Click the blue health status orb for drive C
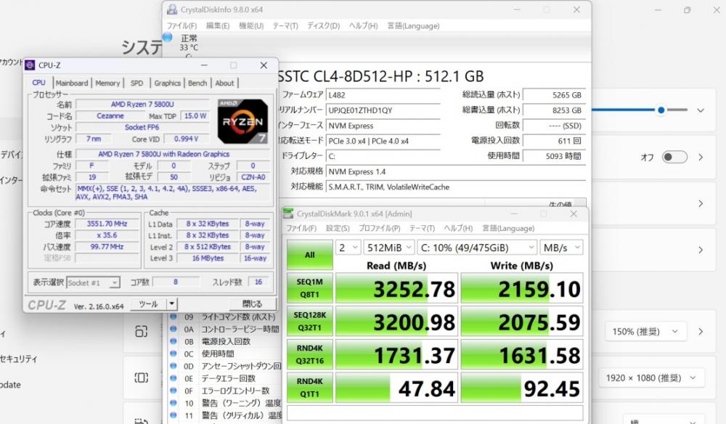Screen dimensions: 726x424 [168, 38]
